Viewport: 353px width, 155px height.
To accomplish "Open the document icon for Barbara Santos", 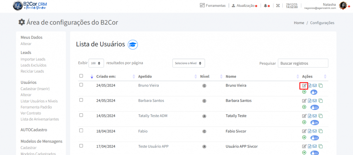I will point(310,101).
